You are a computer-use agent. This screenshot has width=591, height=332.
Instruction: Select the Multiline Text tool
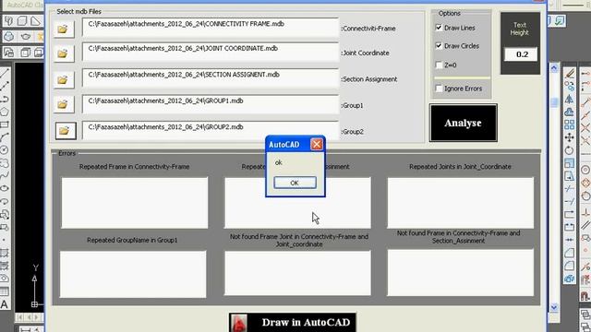coord(5,304)
